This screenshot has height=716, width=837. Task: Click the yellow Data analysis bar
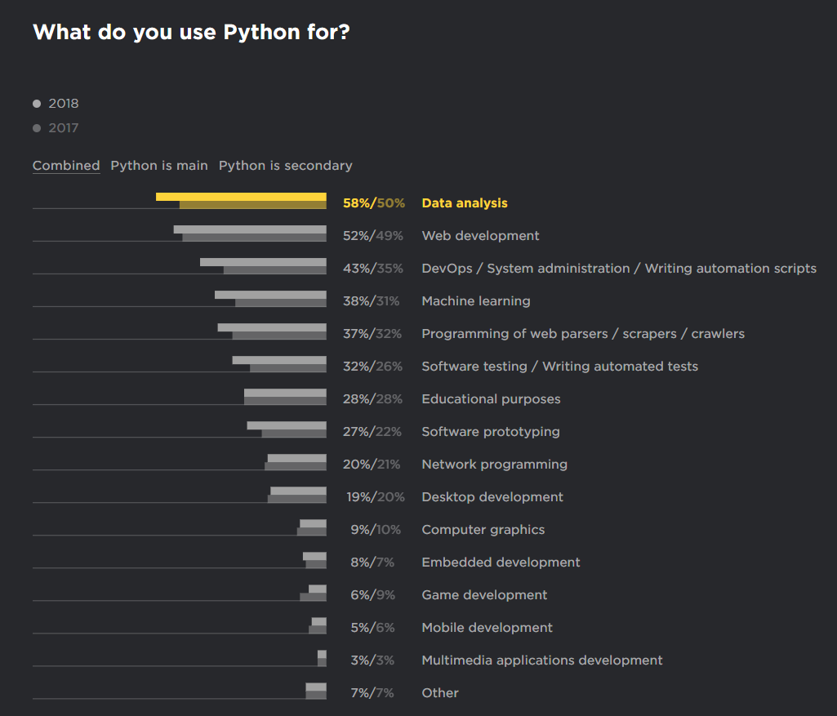point(241,197)
